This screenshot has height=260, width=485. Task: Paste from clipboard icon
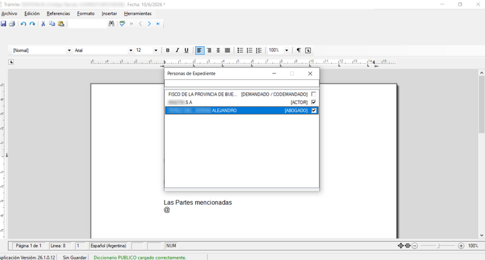[x=61, y=24]
